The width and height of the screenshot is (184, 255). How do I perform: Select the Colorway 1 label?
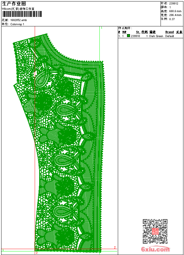pyautogui.click(x=17, y=24)
